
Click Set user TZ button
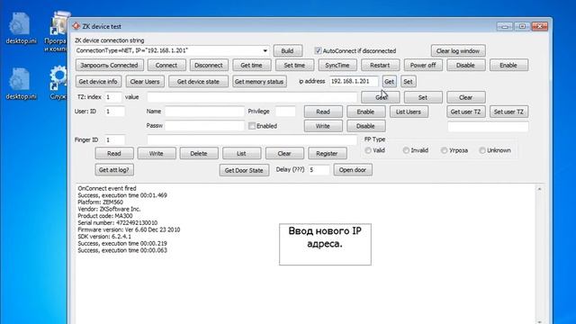click(x=508, y=112)
